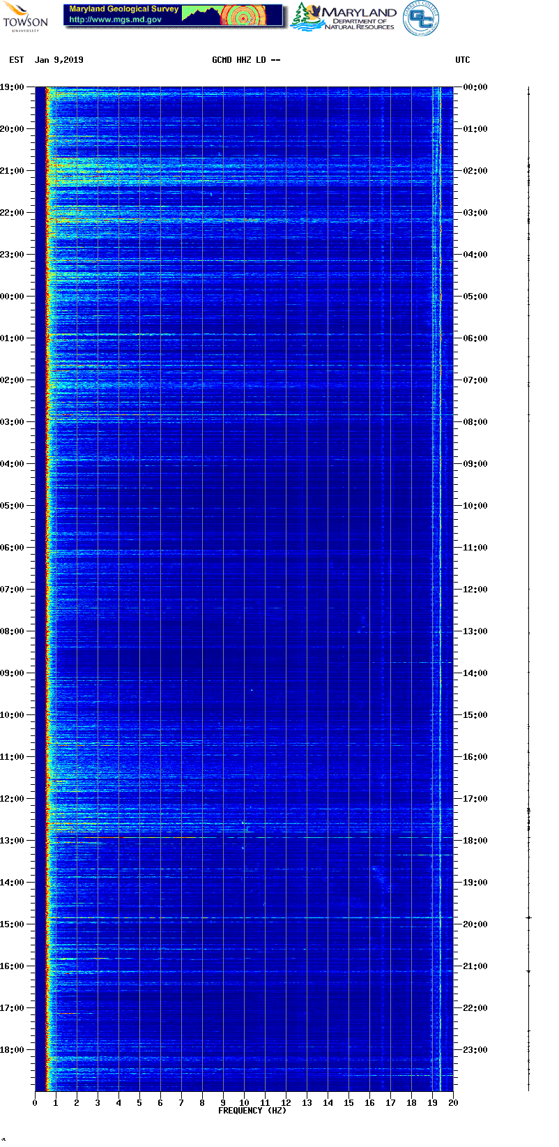Click the Towson University logo
The width and height of the screenshot is (559, 1147).
25,17
